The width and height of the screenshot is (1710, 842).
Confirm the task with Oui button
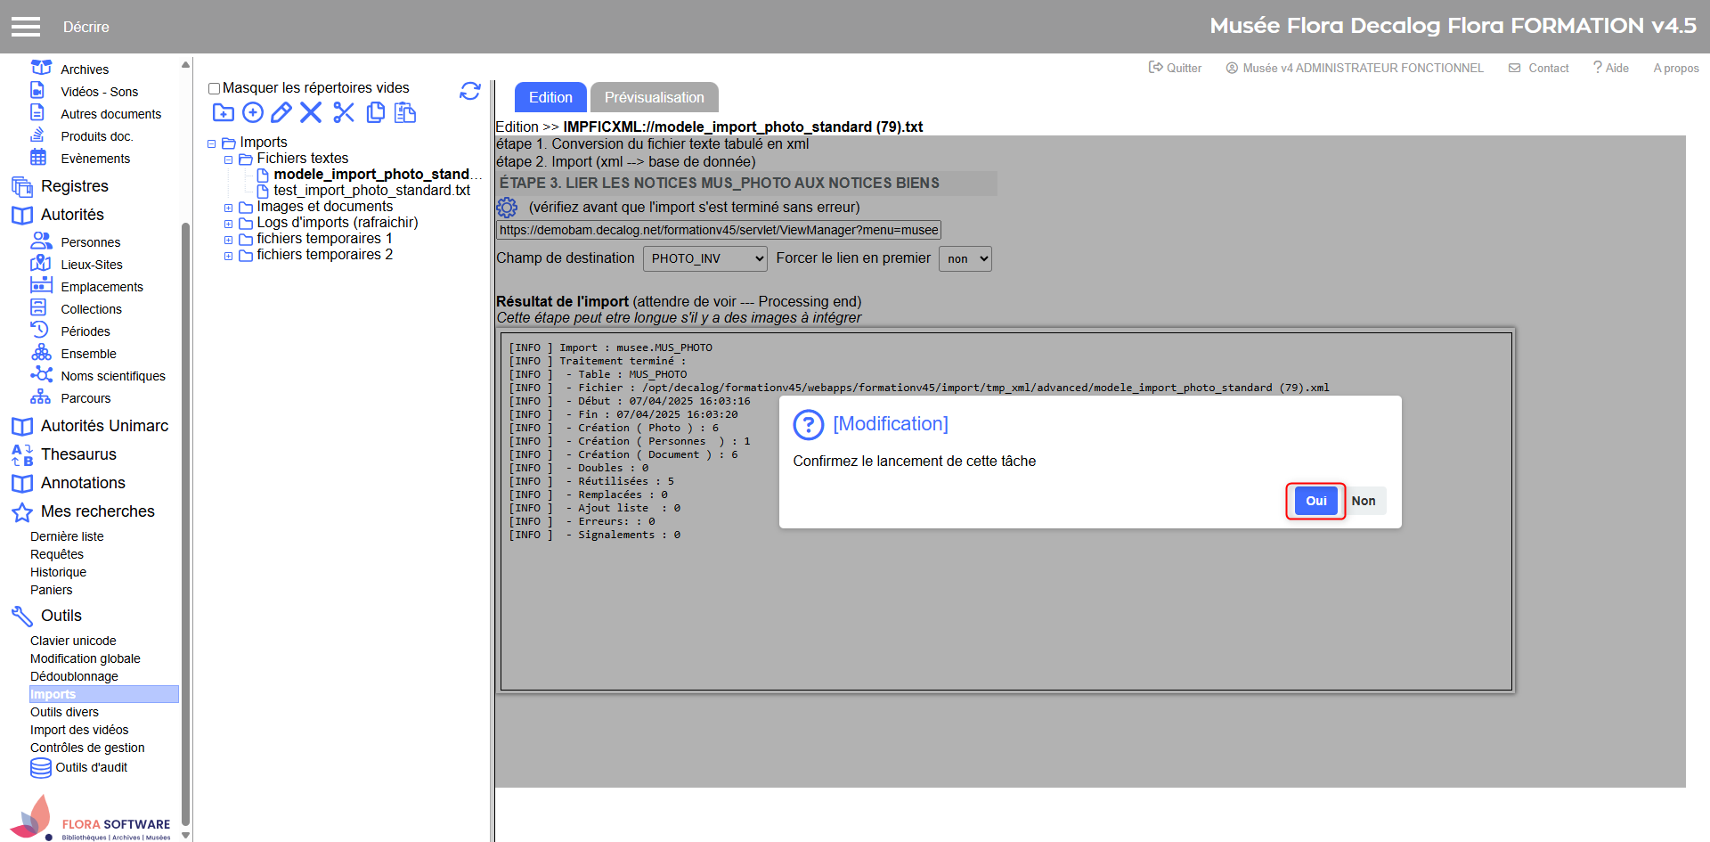[x=1315, y=501]
